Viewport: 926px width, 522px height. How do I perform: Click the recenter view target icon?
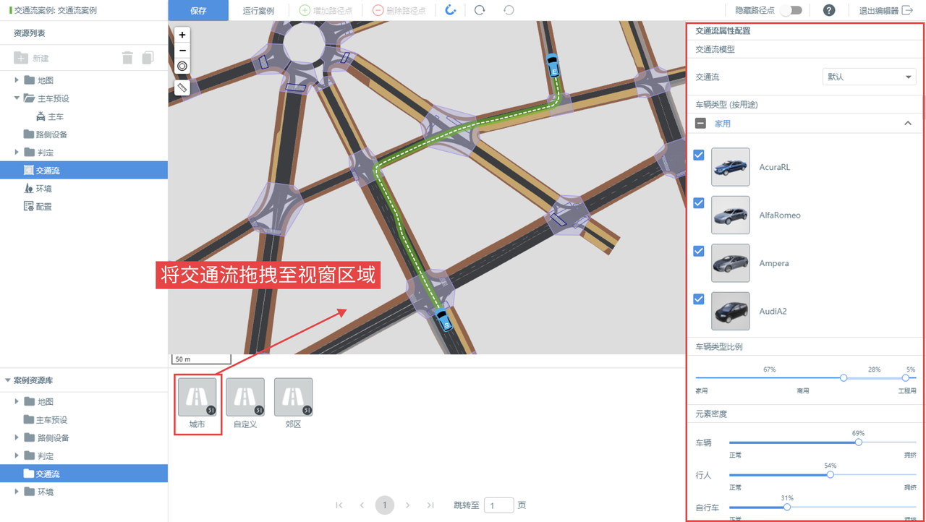(x=182, y=67)
